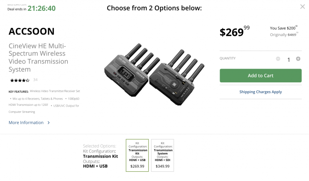309x181 pixels.
Task: Select the Transmission Kit HDMI + USB option
Action: coord(137,156)
